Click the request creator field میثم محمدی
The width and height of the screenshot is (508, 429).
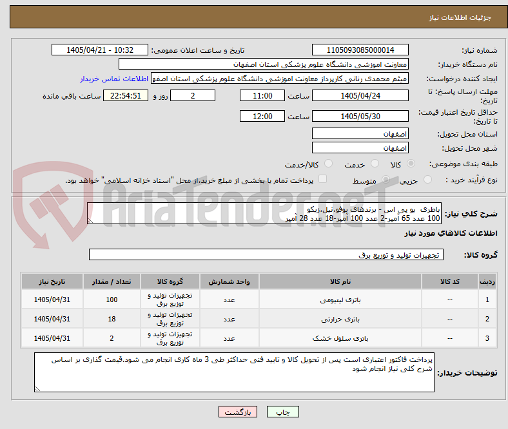click(x=280, y=79)
